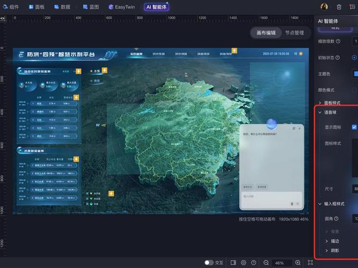Click the 缩放倍数 value input
The height and width of the screenshot is (268, 358).
tap(355, 41)
